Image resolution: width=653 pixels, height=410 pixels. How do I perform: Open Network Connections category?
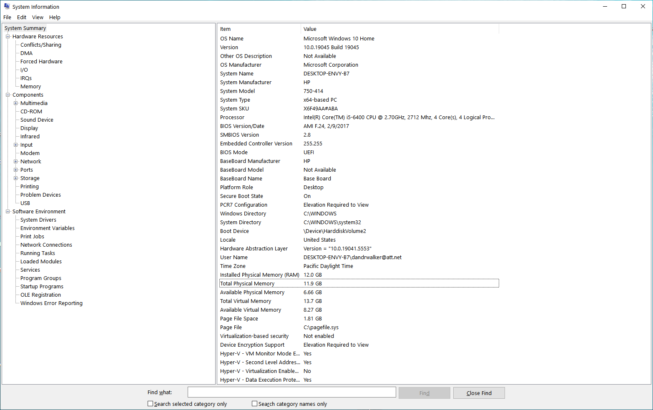(46, 245)
